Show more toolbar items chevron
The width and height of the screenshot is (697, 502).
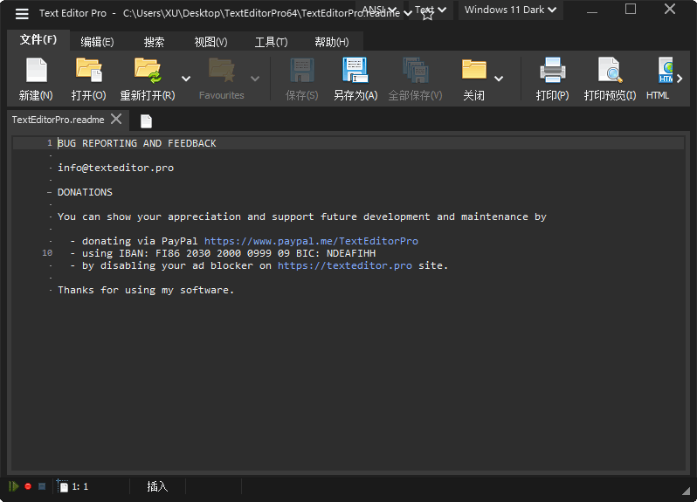pyautogui.click(x=680, y=79)
